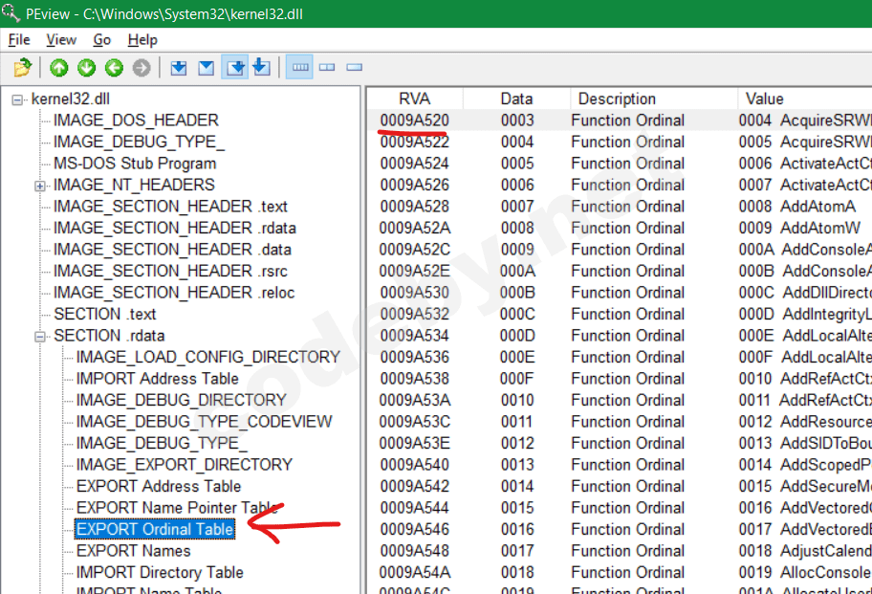Viewport: 872px width, 594px height.
Task: Expand the IMAGE_NT_HEADERS tree node
Action: [41, 186]
